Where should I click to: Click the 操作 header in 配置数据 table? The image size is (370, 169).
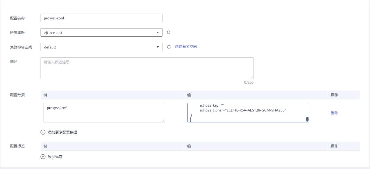(x=334, y=95)
